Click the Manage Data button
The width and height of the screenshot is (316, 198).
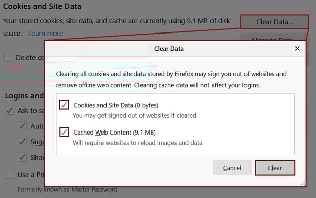272,37
